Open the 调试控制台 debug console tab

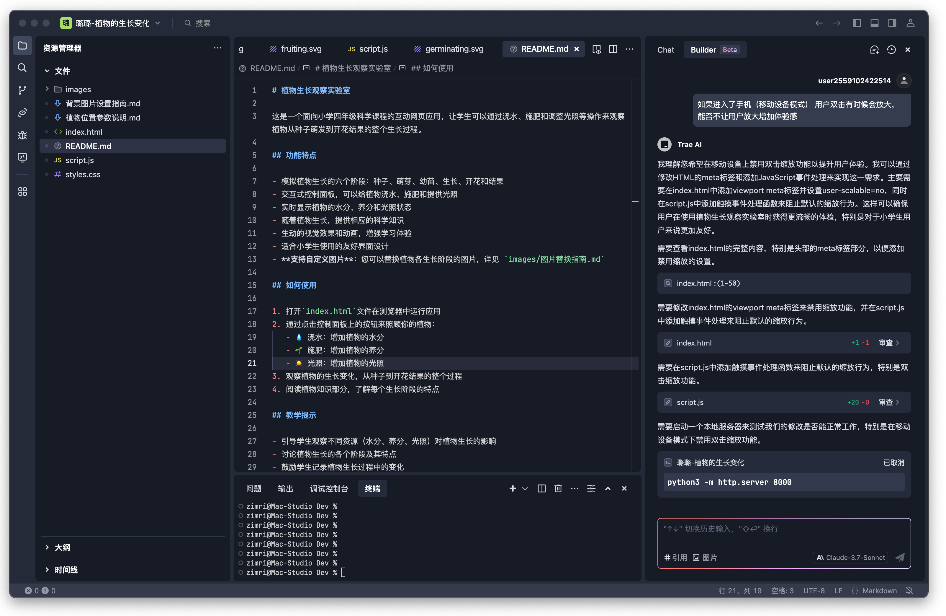point(329,489)
